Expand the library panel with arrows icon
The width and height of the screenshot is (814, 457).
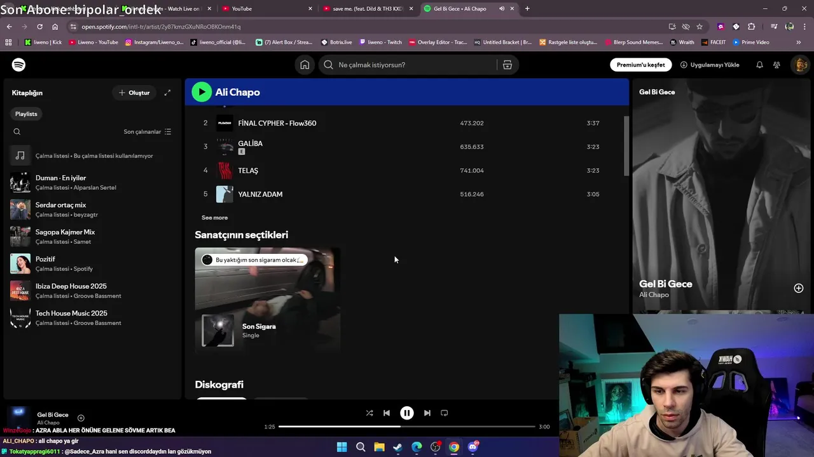click(167, 93)
